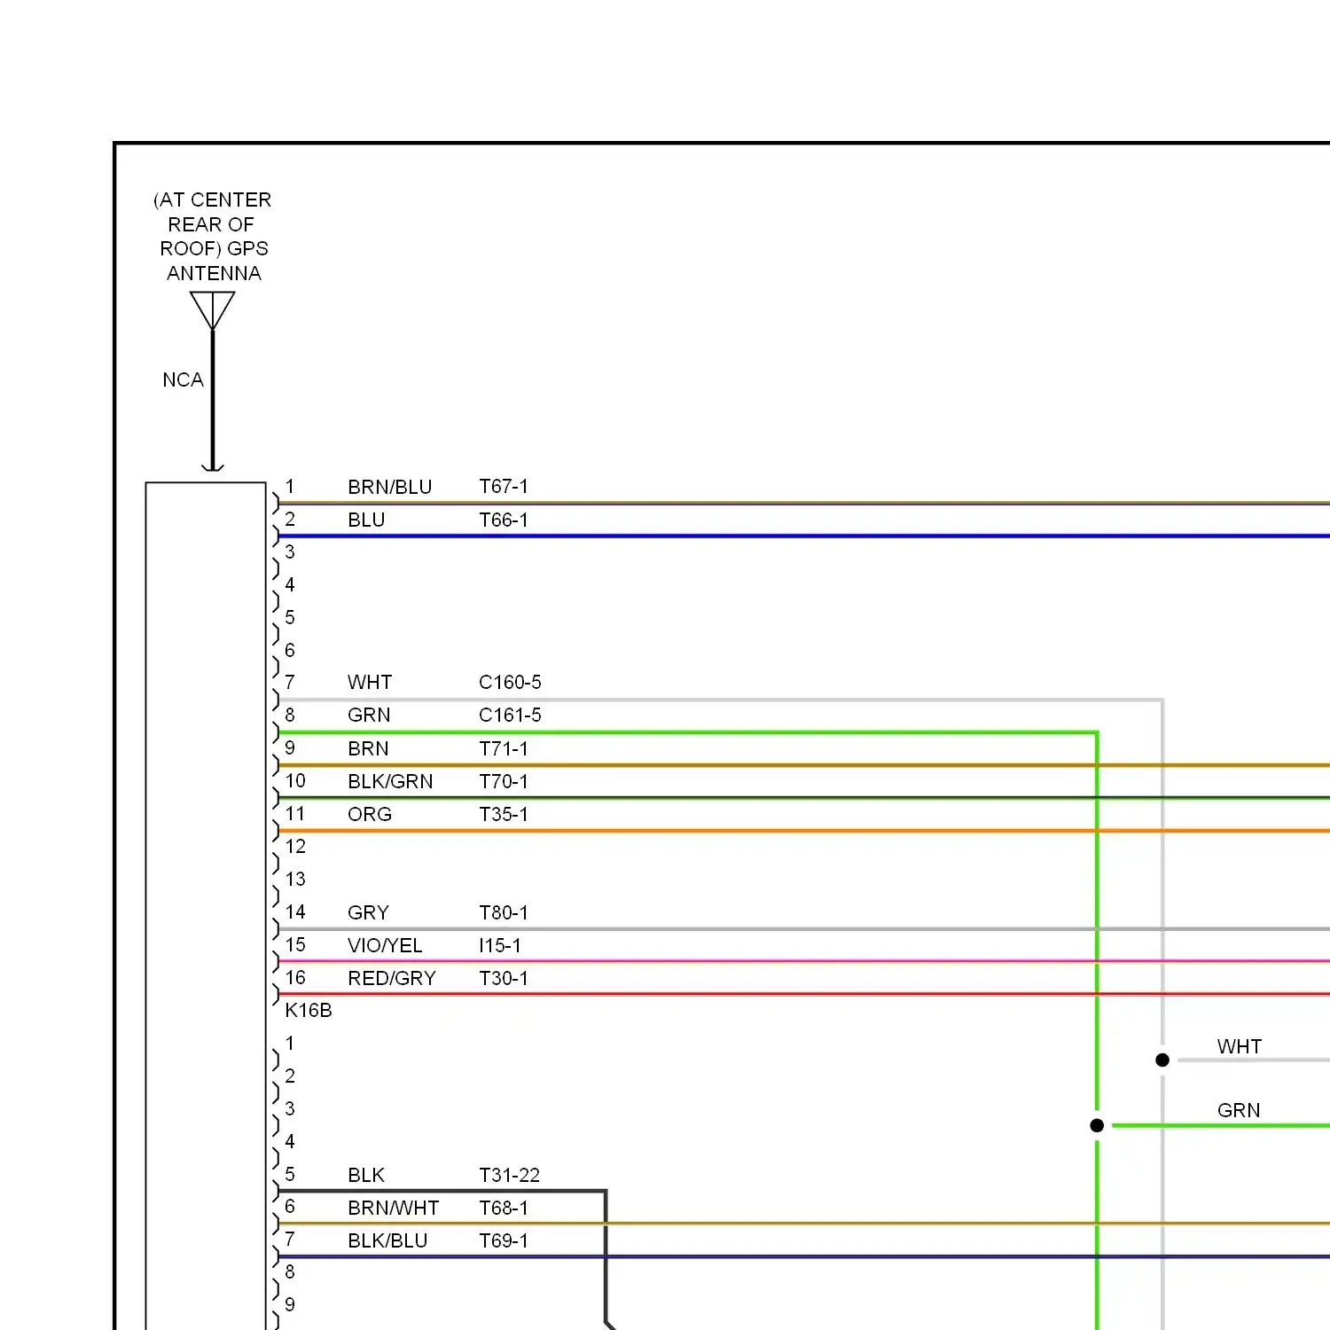Click the 'WHT' label beside the white splice dot
This screenshot has width=1330, height=1330.
[1240, 1047]
